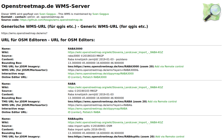Open first Sven Geggus link after 'gepflegt von'
223x139 pixels.
(48, 14)
